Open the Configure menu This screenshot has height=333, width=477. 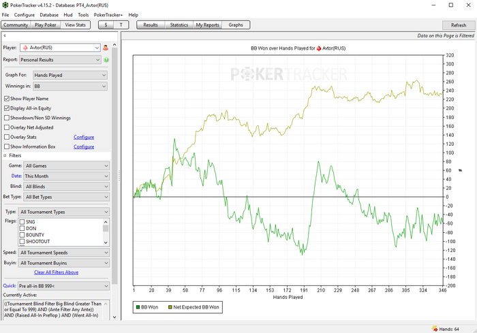point(25,15)
